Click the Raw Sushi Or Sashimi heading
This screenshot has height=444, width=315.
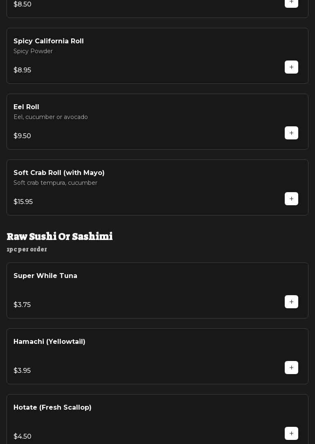[60, 237]
